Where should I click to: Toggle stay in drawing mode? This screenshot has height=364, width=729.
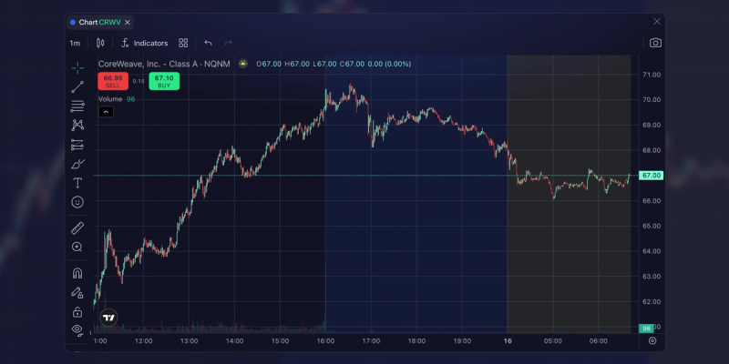tap(77, 292)
